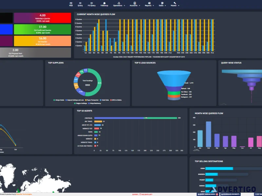Viewport: 262px width, 196px height.
Task: Click the Oct point on the line chart
Action: click(x=15, y=145)
